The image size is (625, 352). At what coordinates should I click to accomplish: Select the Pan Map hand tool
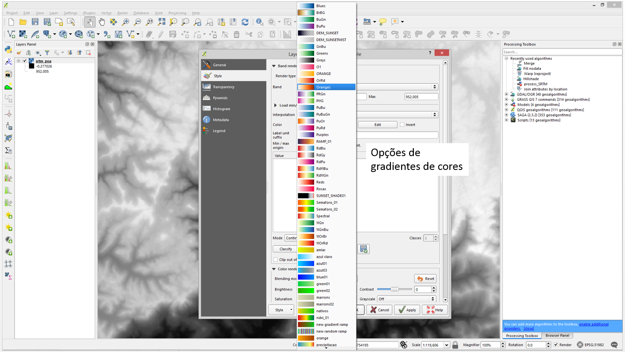pos(102,22)
